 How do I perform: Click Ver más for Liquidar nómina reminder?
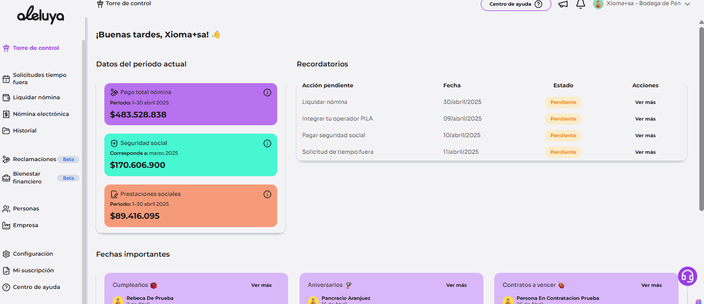645,102
